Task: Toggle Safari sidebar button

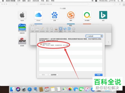Action: click(x=17, y=4)
